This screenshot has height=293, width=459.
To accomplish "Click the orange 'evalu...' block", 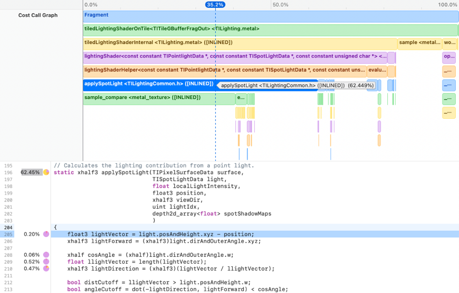I will 377,70.
